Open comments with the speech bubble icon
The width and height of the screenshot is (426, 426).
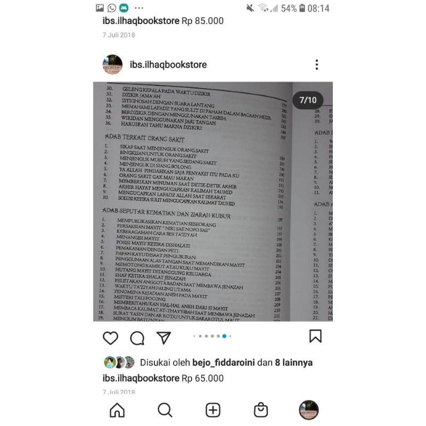[x=137, y=338]
